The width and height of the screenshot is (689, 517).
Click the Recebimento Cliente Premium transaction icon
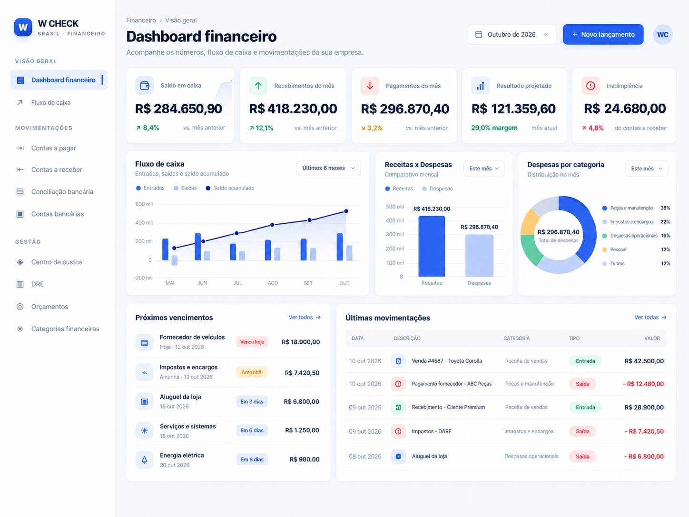pyautogui.click(x=398, y=408)
